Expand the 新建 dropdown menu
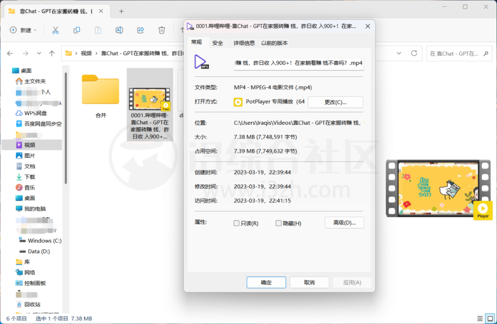 (x=23, y=30)
